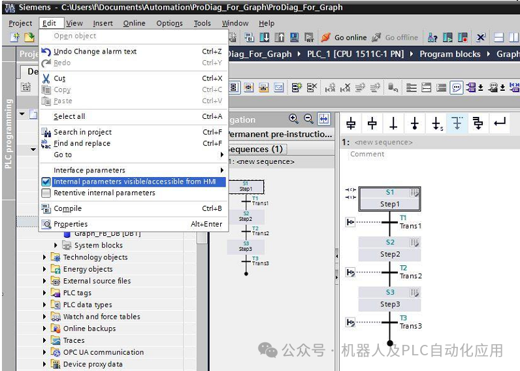Click the Start CPU icon
This screenshot has width=520, height=371.
[x=447, y=37]
